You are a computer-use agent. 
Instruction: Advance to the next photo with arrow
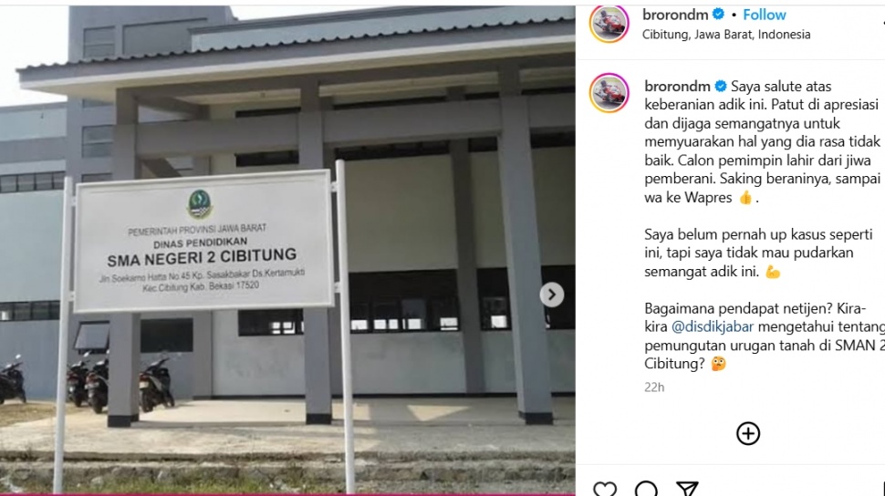(551, 294)
